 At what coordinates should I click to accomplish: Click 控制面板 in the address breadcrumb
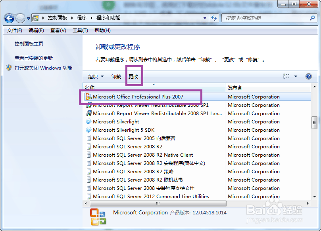(x=57, y=18)
